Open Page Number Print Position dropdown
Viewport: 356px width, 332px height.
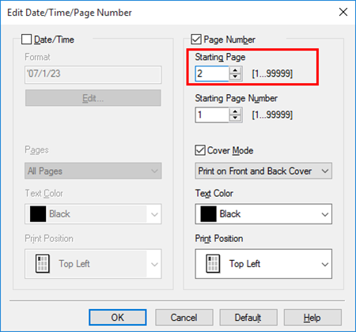[263, 264]
